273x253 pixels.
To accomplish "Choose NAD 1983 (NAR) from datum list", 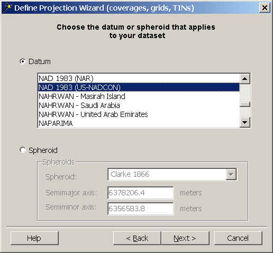I will click(139, 78).
